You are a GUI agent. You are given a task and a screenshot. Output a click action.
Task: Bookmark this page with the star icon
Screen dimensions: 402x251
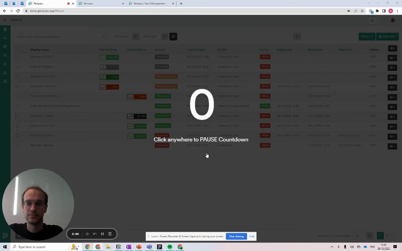click(x=362, y=11)
